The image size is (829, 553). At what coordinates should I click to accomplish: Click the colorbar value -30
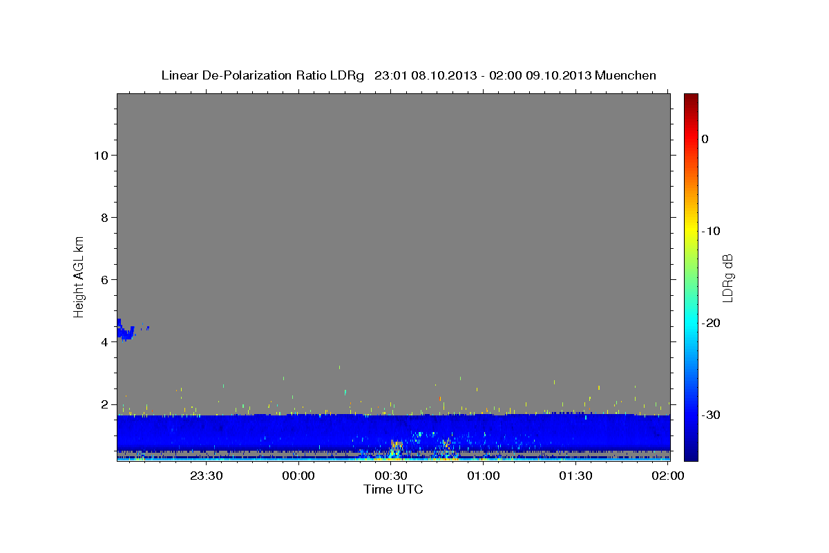(x=712, y=415)
